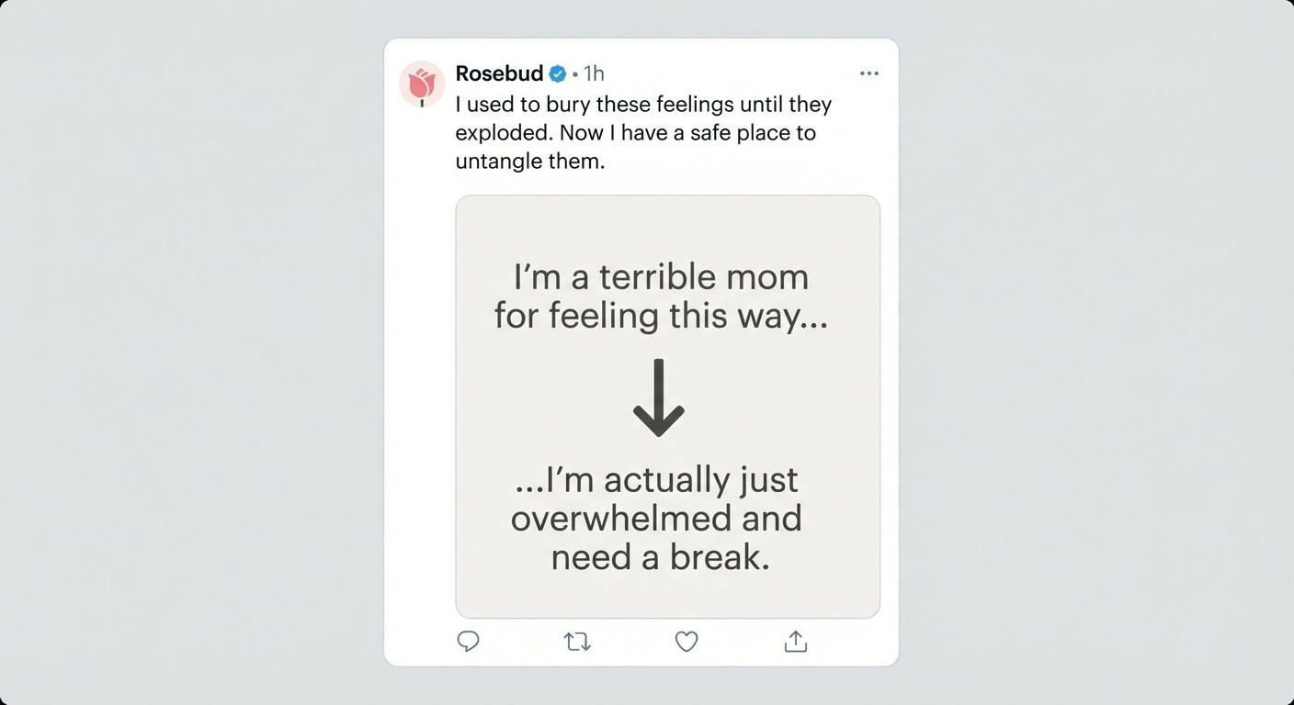Click Rosebud's tulip profile avatar
The height and width of the screenshot is (705, 1294).
[421, 85]
